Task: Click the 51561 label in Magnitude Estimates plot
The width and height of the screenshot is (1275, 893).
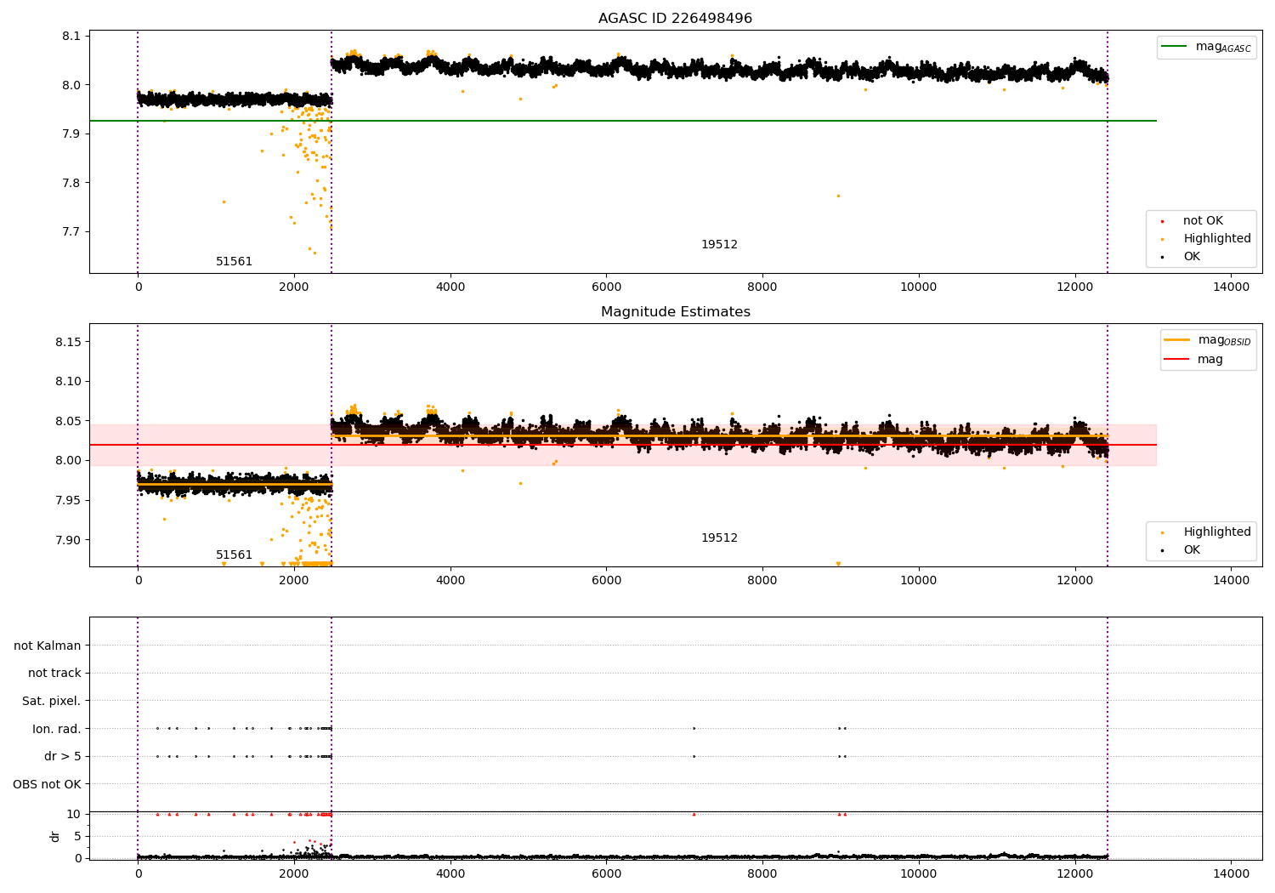Action: click(x=234, y=555)
